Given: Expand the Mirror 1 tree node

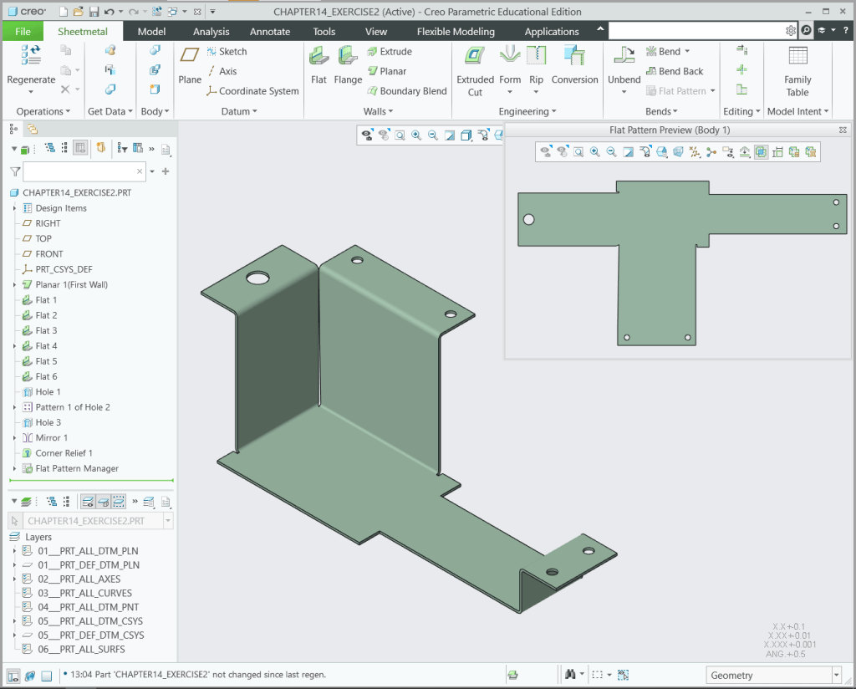Looking at the screenshot, I should (15, 438).
